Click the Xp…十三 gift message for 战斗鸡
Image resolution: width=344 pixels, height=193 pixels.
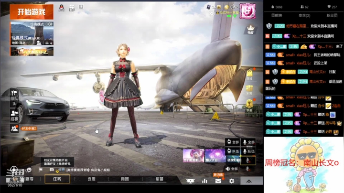click(304, 123)
